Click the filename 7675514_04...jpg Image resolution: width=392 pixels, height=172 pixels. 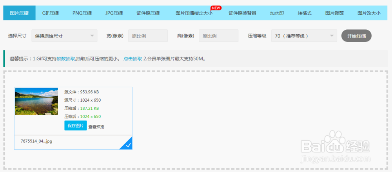(36, 141)
